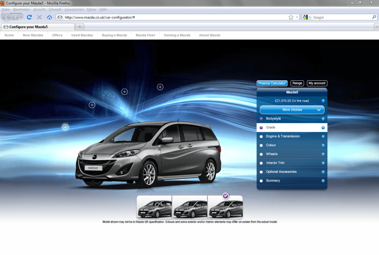The image size is (379, 255).
Task: Expand Wheels section via plus icon
Action: (x=323, y=154)
